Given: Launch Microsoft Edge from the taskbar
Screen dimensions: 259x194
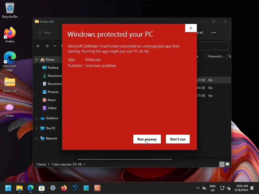Looking at the screenshot, I should point(31,188).
